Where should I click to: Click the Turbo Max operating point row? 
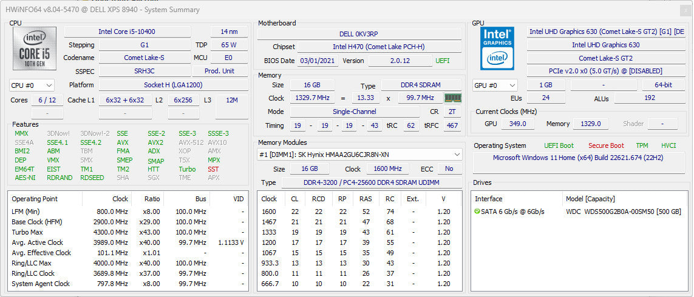(x=128, y=232)
